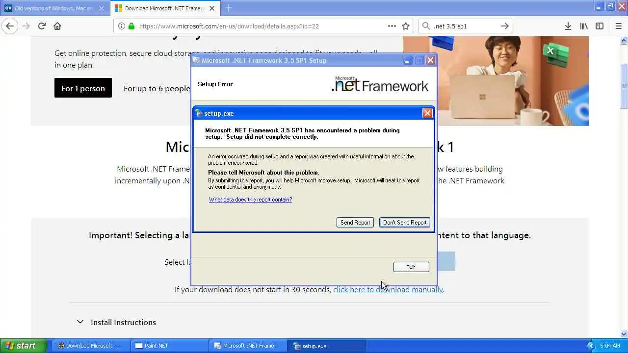The height and width of the screenshot is (353, 628).
Task: Click the browser Forward arrow
Action: click(x=26, y=26)
